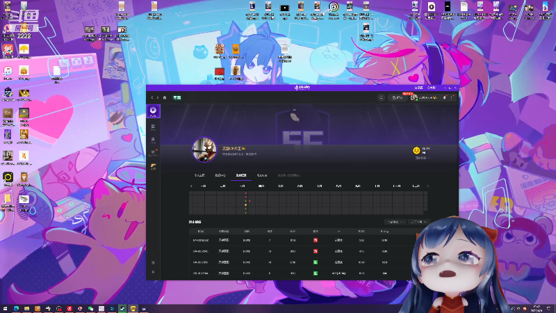The width and height of the screenshot is (556, 313).
Task: Open the second sidebar icon below Play
Action: coord(153,127)
